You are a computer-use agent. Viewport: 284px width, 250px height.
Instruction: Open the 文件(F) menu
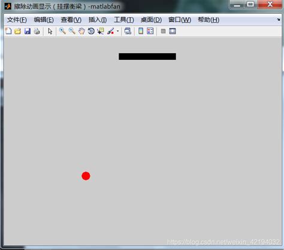17,20
